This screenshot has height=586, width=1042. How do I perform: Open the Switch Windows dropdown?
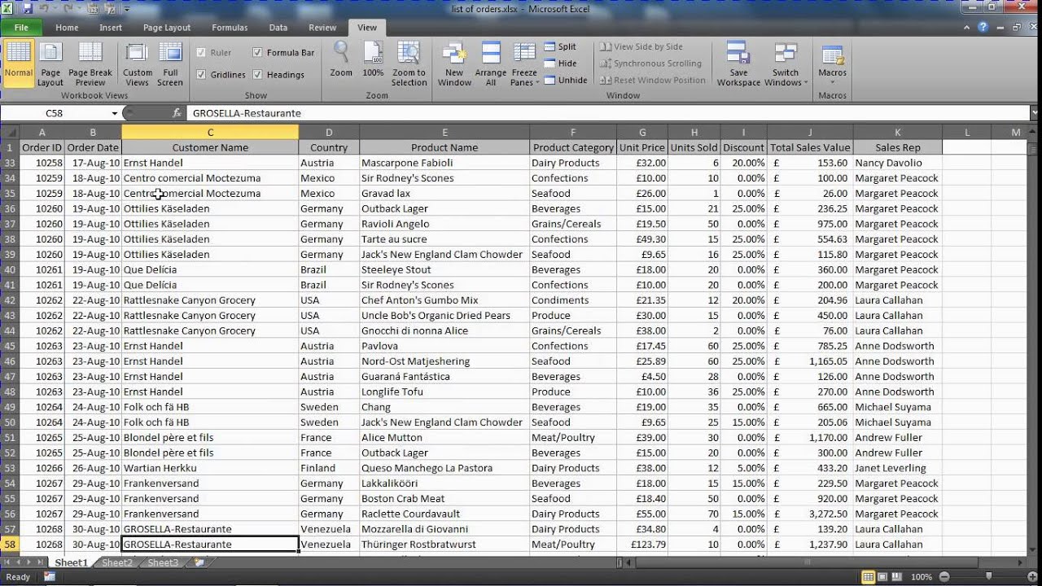click(x=786, y=63)
